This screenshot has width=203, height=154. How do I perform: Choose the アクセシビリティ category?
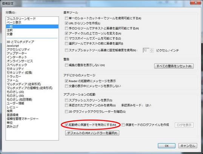click(18, 50)
